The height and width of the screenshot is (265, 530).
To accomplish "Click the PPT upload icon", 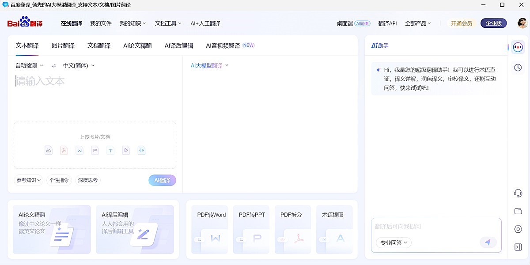I will [95, 150].
